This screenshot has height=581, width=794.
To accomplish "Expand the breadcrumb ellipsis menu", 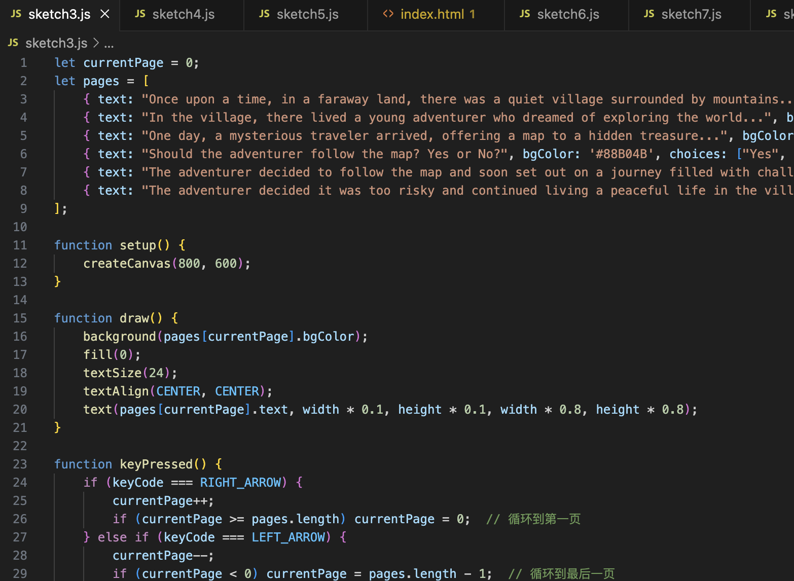I will click(x=109, y=43).
